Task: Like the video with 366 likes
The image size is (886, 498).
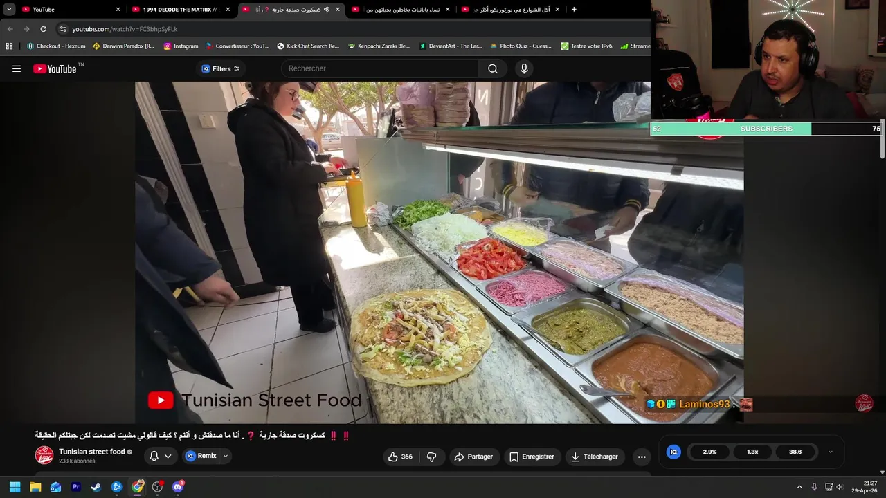Action: pyautogui.click(x=401, y=456)
